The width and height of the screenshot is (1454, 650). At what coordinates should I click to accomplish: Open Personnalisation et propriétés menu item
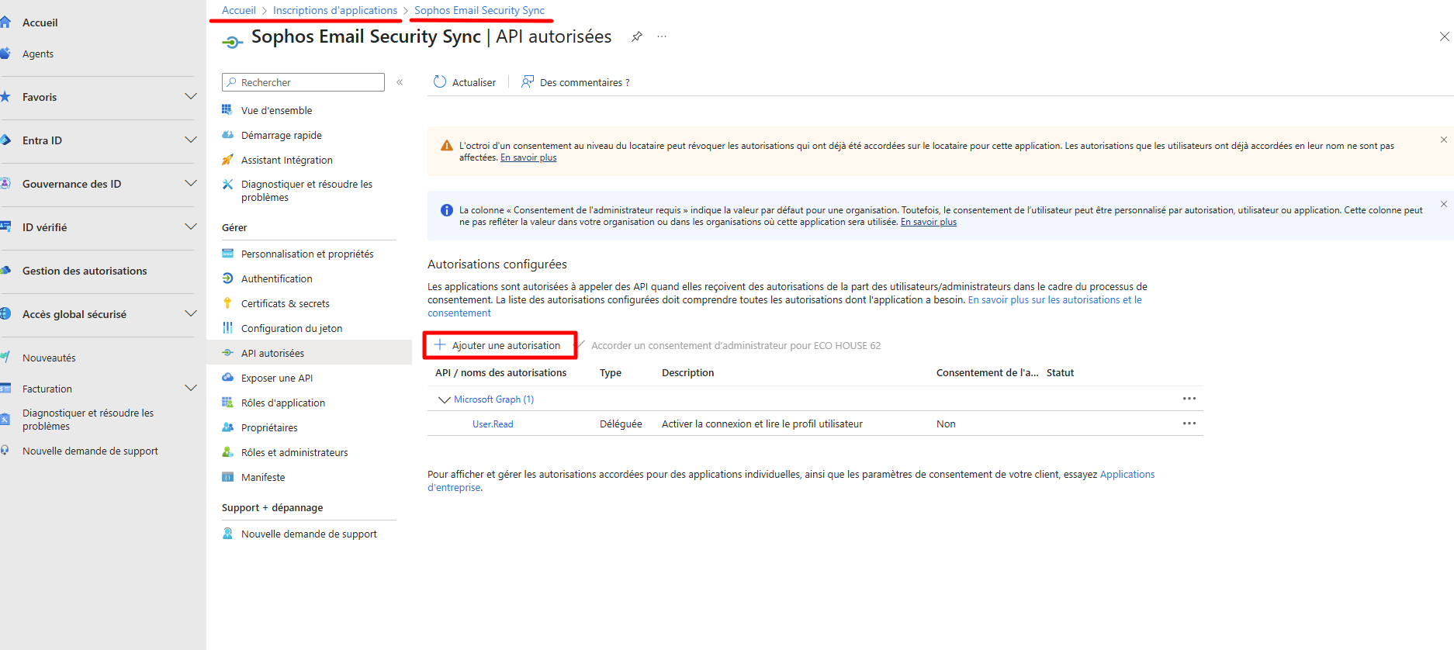point(309,254)
